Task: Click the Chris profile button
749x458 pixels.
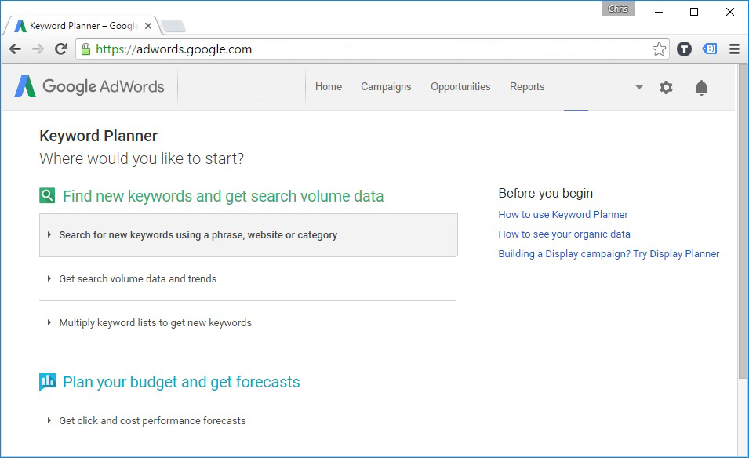Action: pyautogui.click(x=618, y=9)
